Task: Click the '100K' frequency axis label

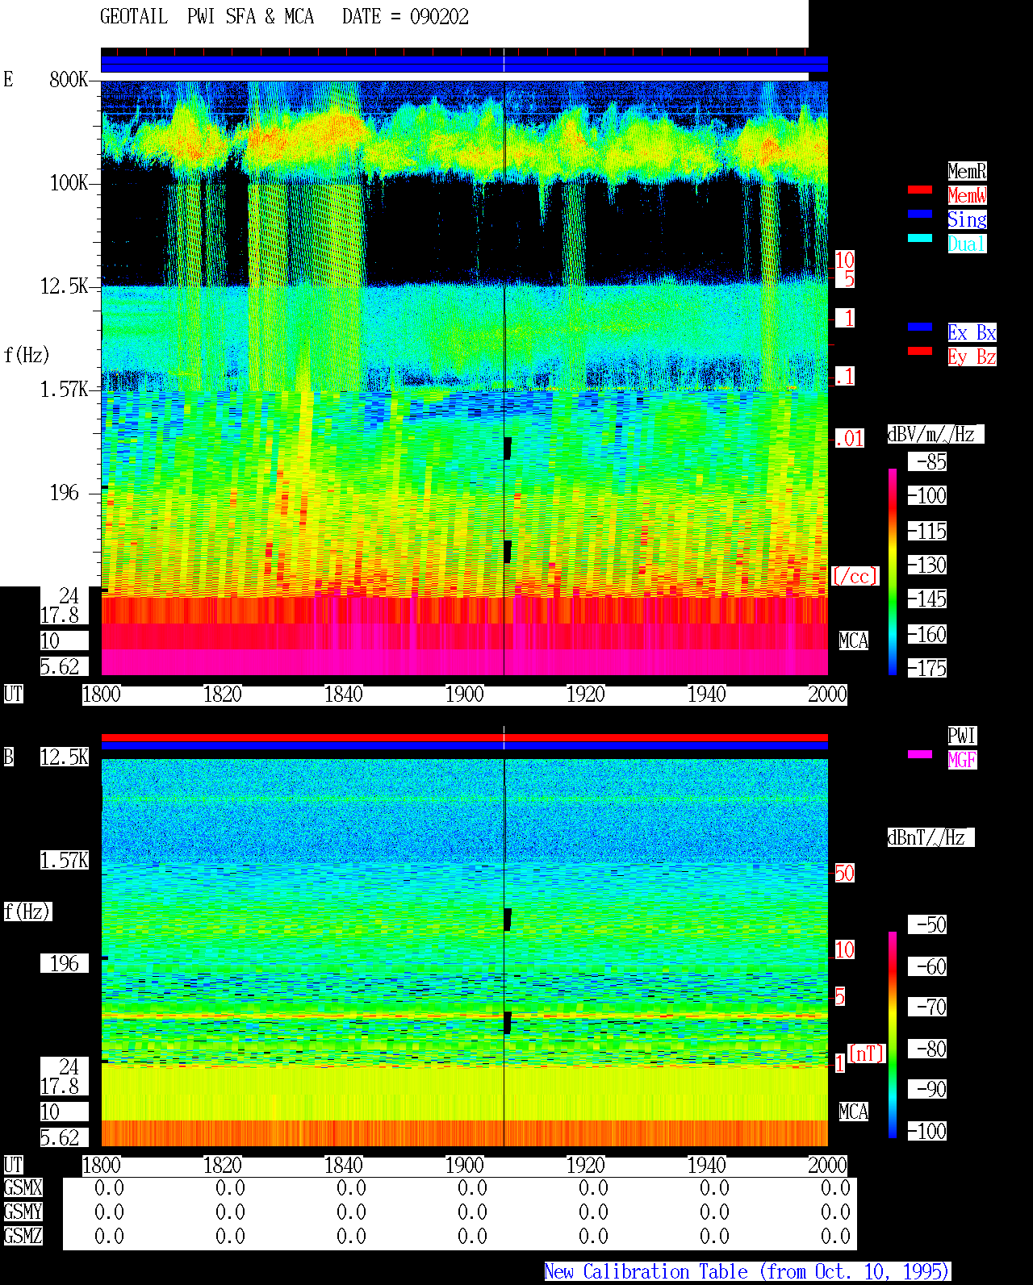Action: point(69,182)
